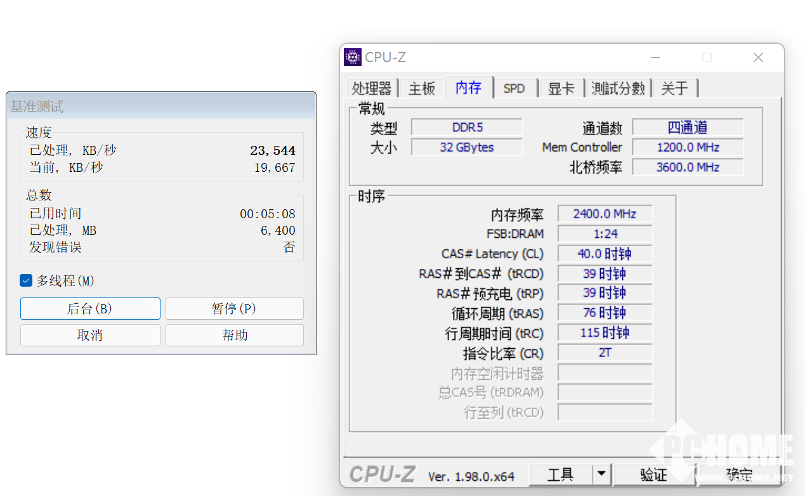Click the 验证 button in CPU-Z

coord(653,474)
